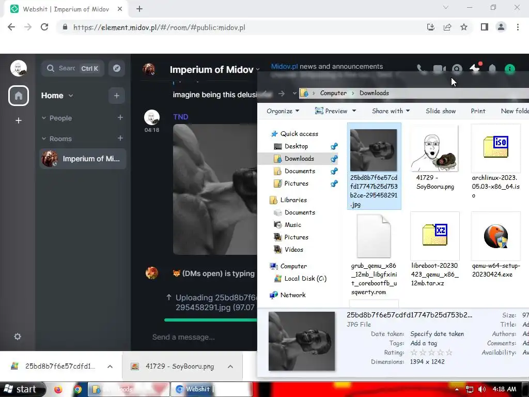Open the Home dropdown chevron

[71, 96]
